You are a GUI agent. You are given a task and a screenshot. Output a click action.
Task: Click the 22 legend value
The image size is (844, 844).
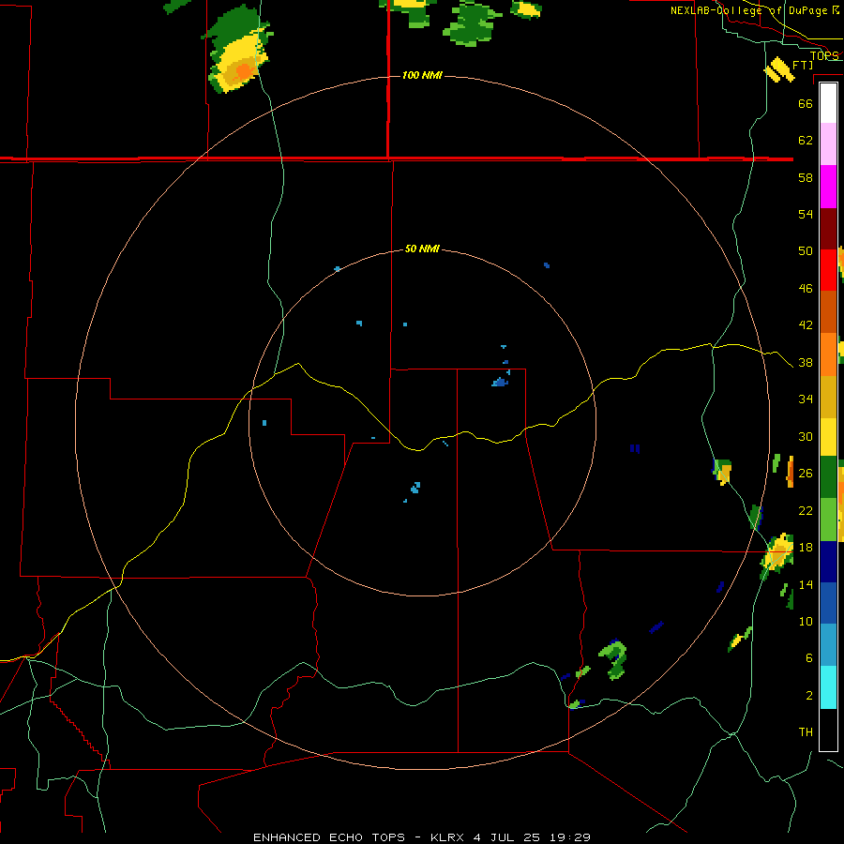806,510
